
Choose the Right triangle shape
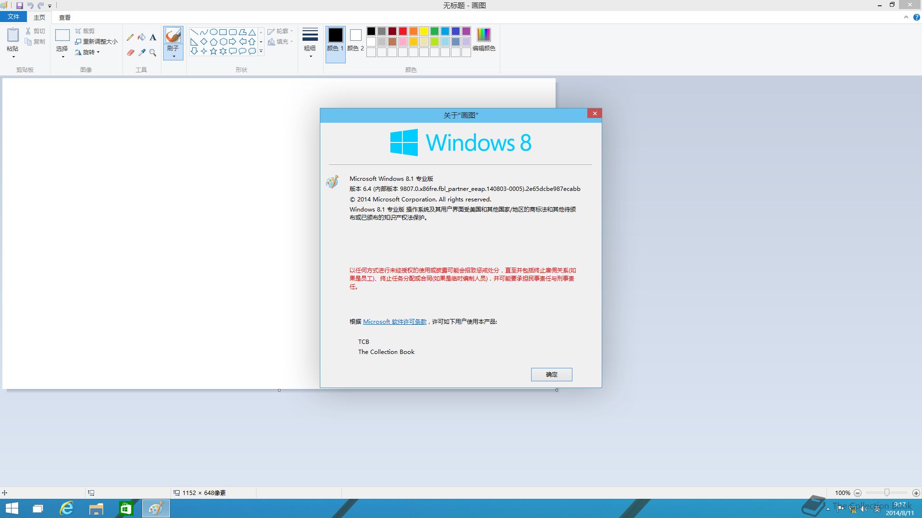194,42
